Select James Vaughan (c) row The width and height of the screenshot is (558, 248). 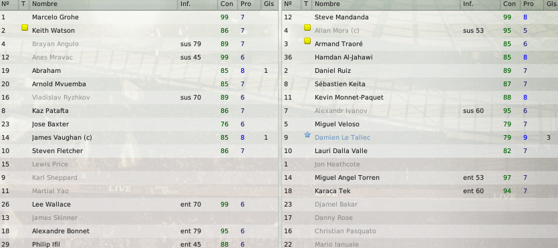[139, 137]
